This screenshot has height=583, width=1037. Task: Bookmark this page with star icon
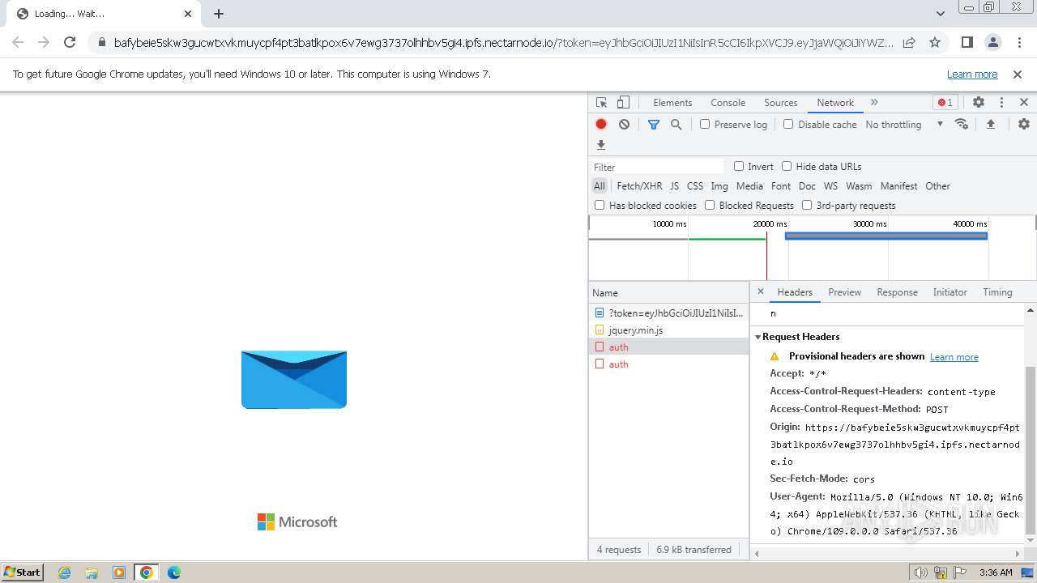click(x=935, y=42)
